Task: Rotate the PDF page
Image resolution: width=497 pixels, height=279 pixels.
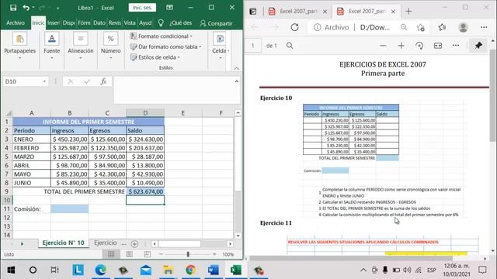Action: 419,46
